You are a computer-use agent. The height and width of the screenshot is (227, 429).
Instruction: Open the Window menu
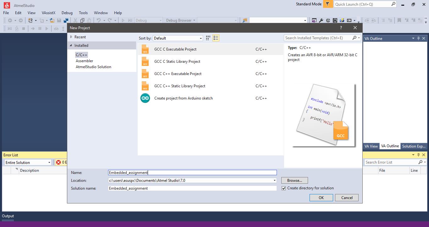[x=101, y=13]
